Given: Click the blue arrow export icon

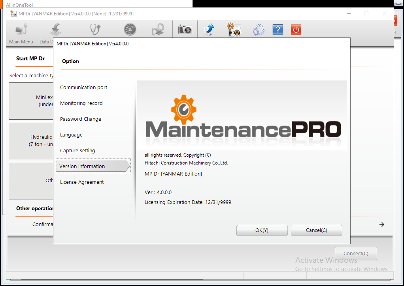Looking at the screenshot, I should pos(209,30).
